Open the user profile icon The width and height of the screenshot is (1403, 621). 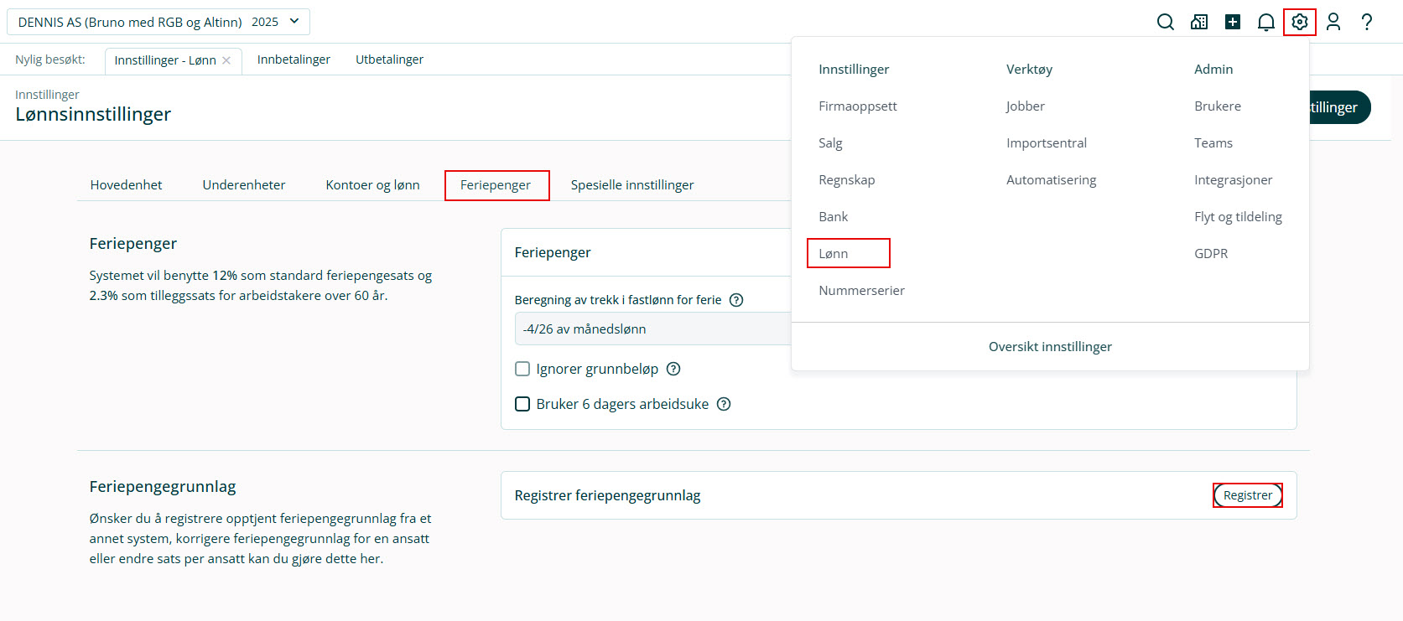(1333, 22)
